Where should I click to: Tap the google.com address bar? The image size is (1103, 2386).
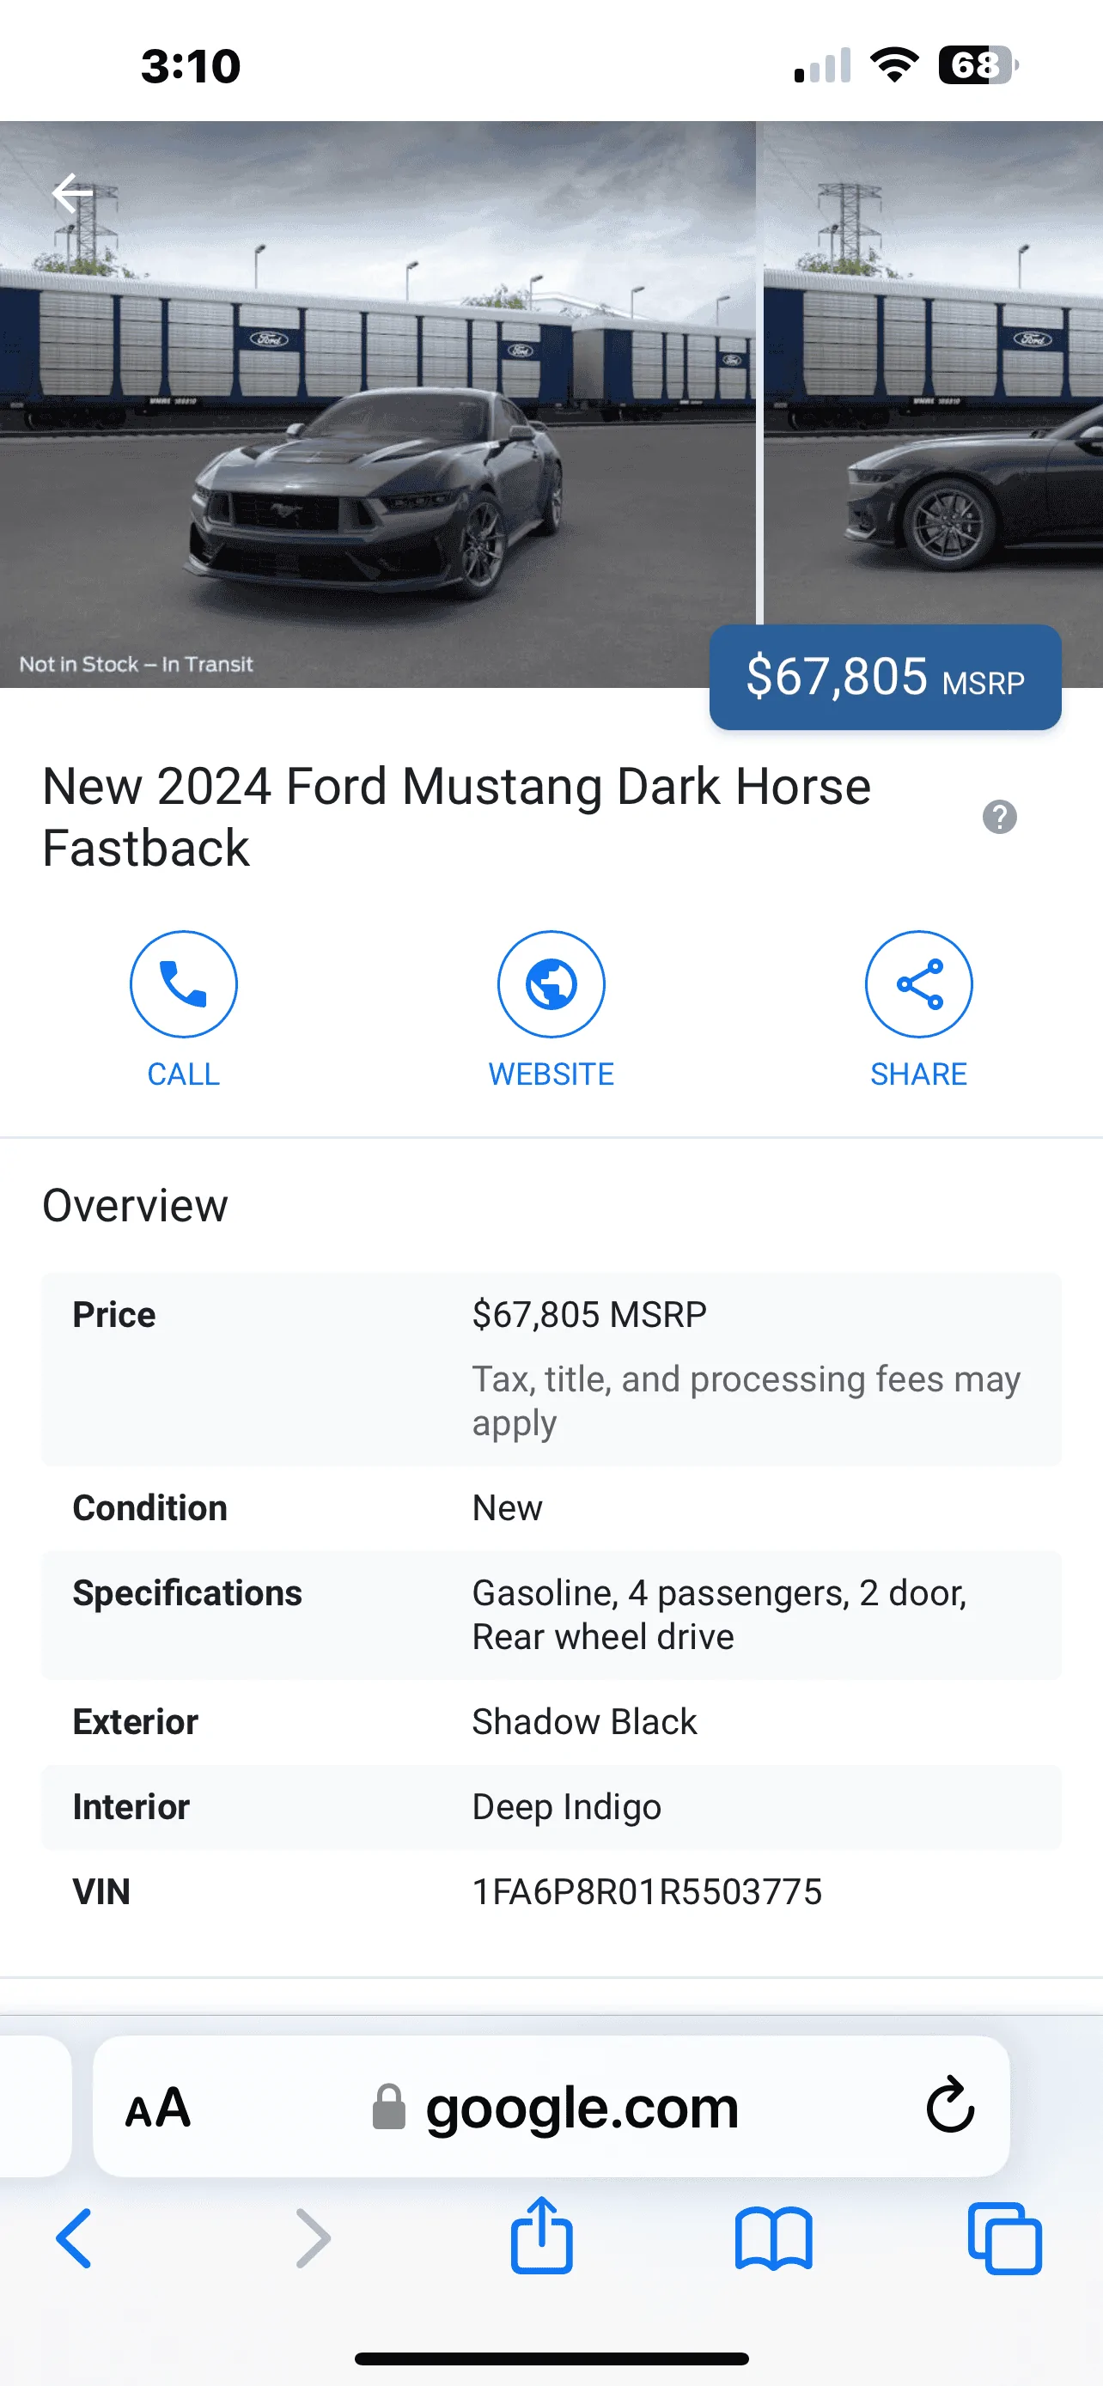point(551,2106)
